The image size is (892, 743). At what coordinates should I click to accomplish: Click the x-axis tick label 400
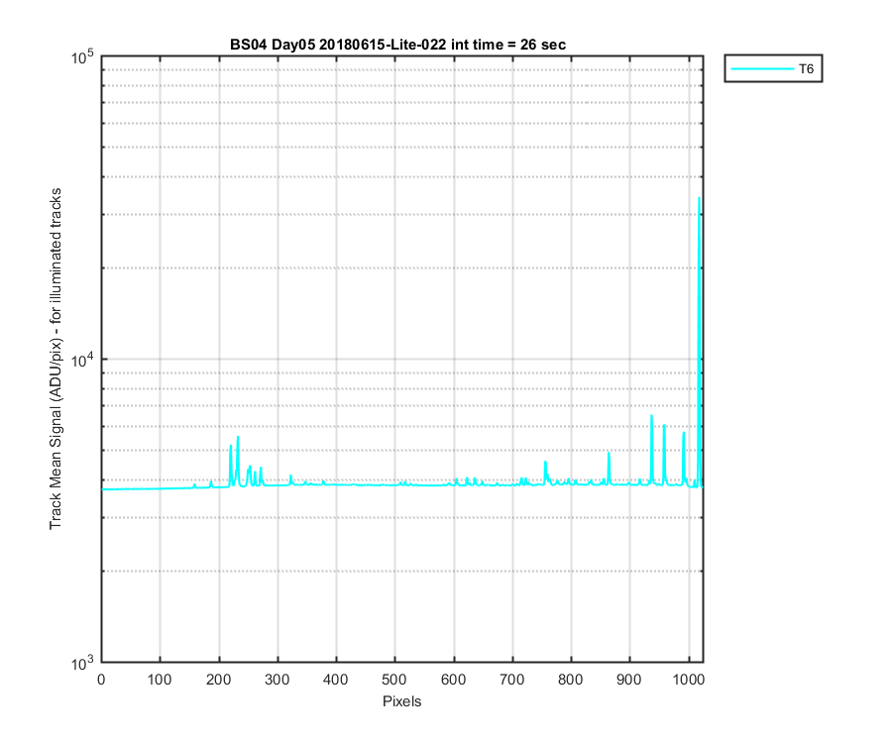point(336,680)
